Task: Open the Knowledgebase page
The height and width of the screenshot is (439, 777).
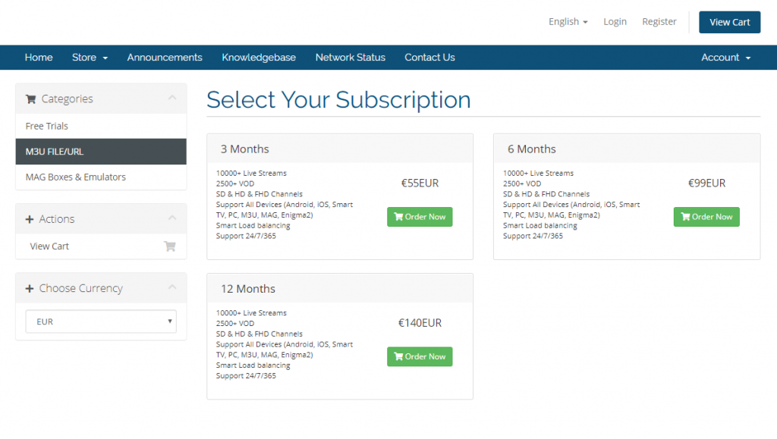Action: pyautogui.click(x=259, y=58)
